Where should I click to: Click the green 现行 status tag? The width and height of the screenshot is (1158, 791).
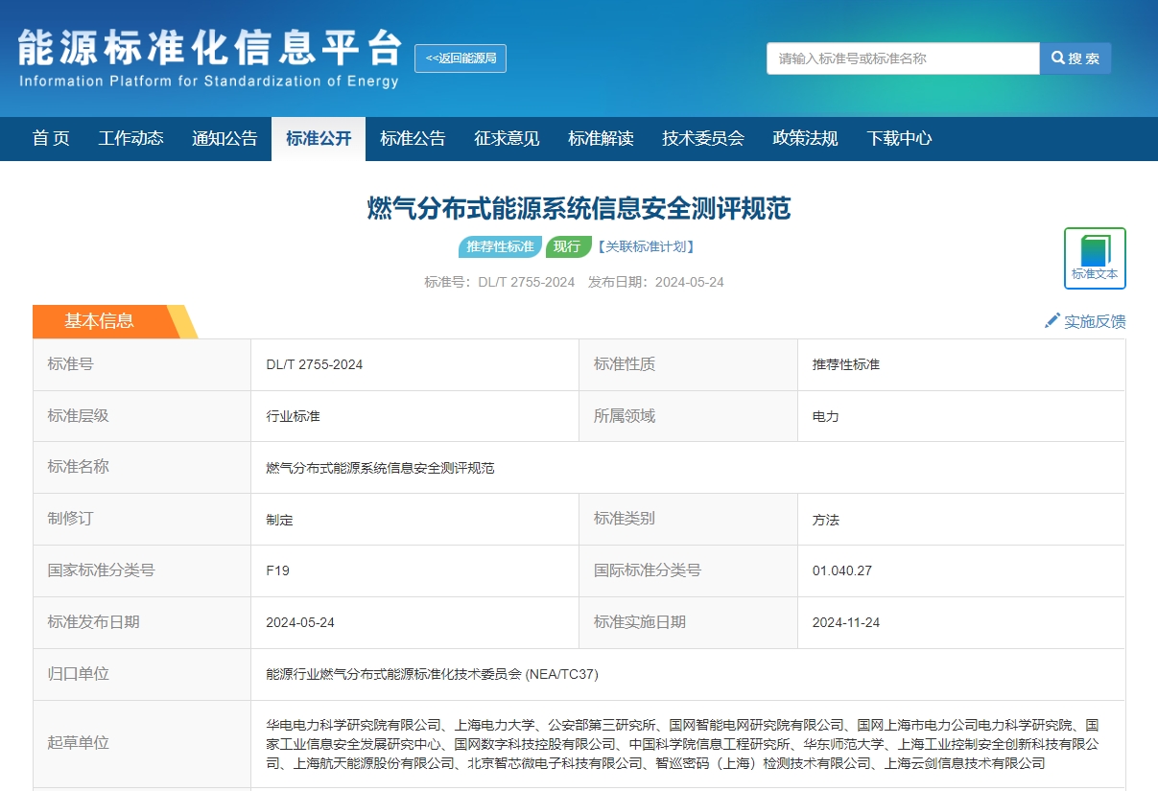click(567, 247)
